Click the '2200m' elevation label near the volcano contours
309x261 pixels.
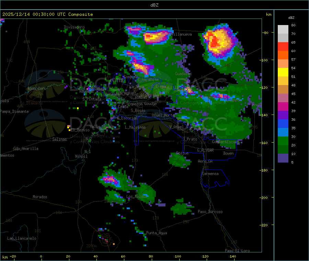[91, 246]
